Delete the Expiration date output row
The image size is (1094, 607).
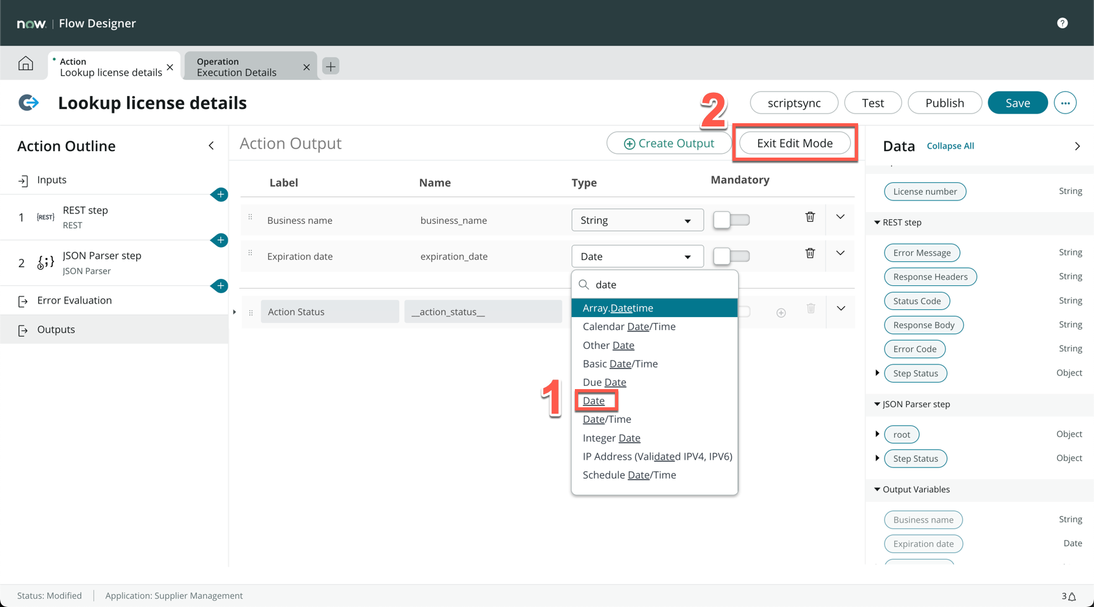pos(809,254)
